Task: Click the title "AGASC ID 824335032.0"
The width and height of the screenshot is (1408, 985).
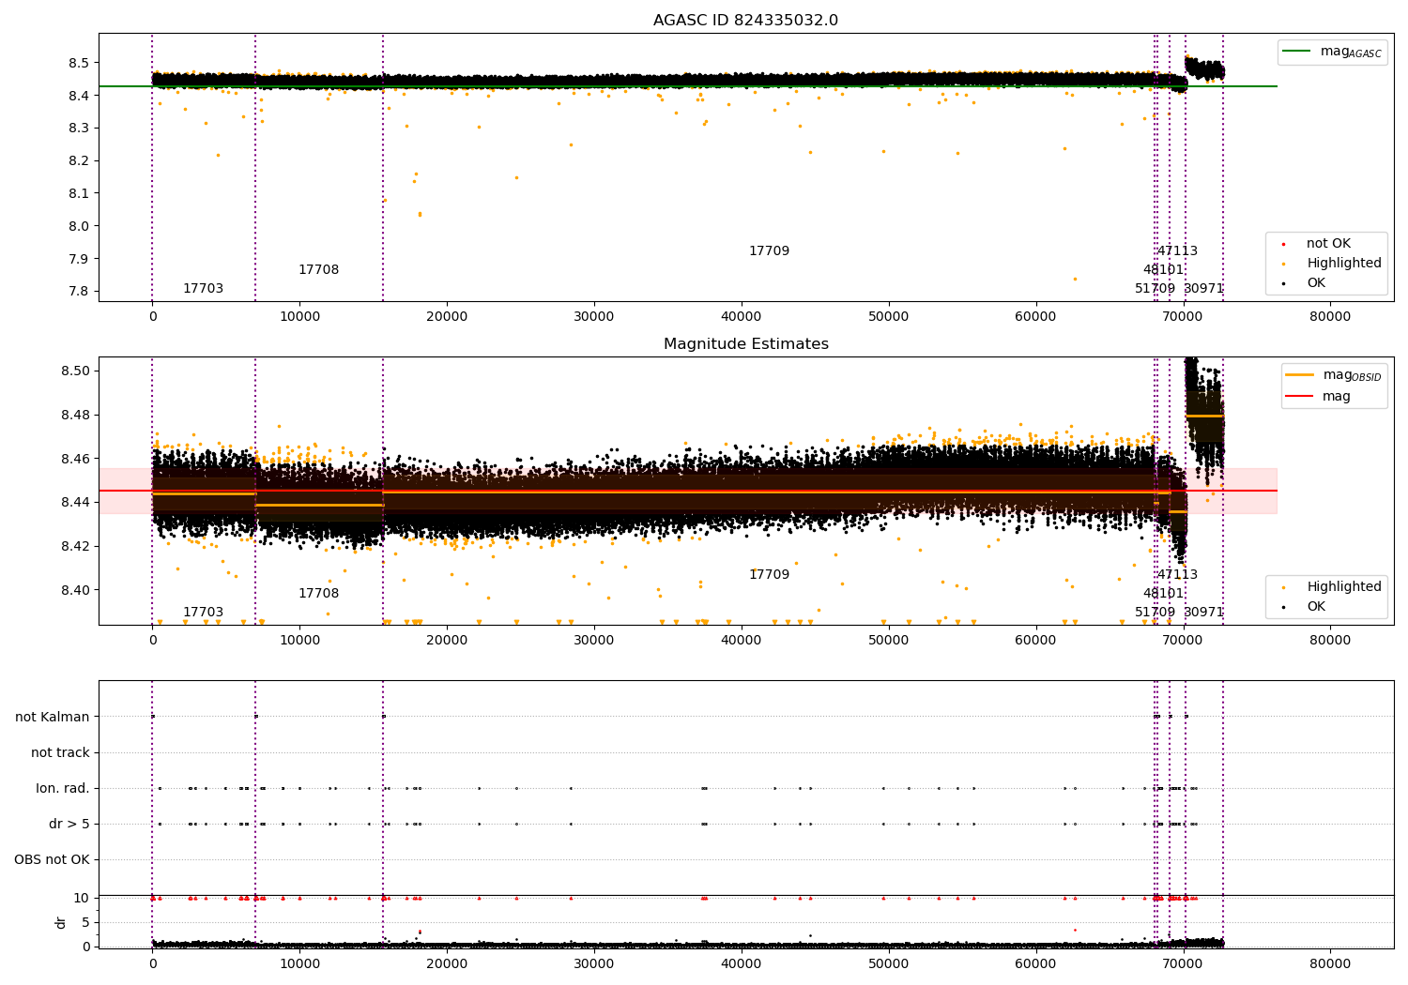Action: coord(745,21)
